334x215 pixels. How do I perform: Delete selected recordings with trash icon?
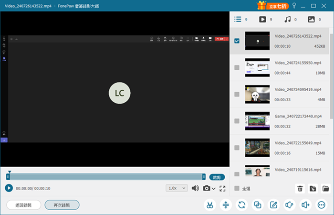pos(300,189)
